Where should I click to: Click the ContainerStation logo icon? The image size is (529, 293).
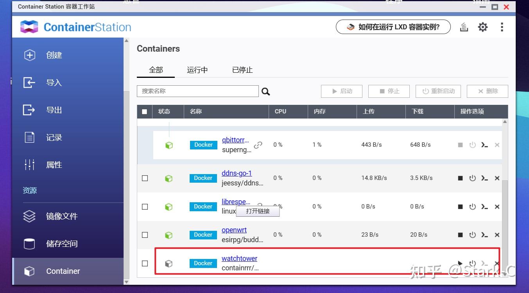coord(29,27)
